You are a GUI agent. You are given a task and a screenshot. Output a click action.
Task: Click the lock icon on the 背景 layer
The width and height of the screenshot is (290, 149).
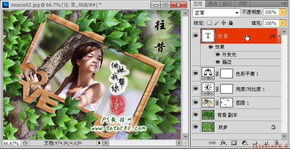point(273,127)
